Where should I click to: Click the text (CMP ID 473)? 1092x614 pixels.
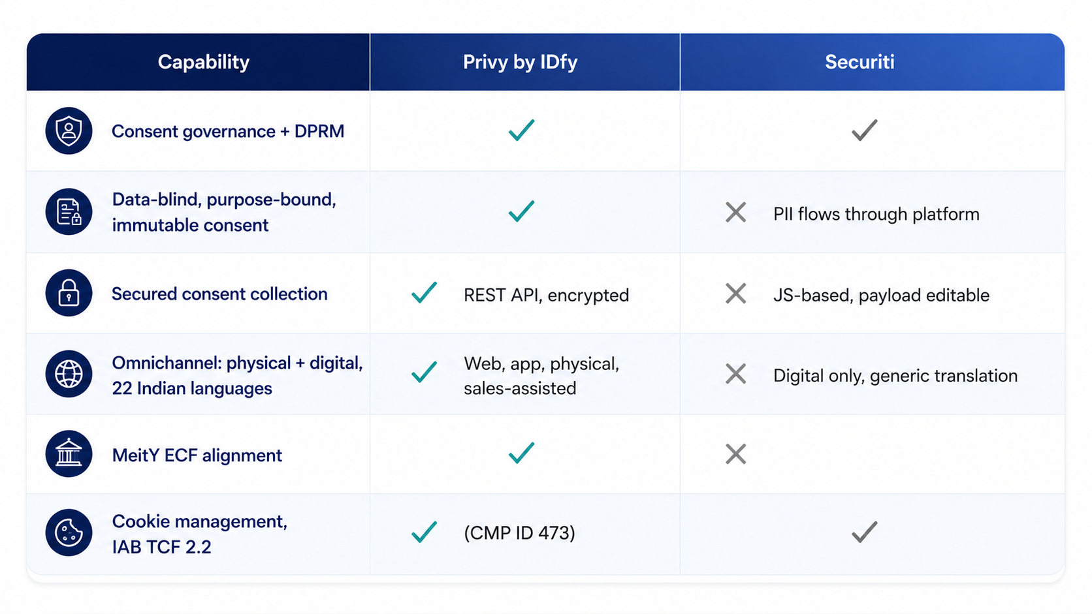point(520,533)
